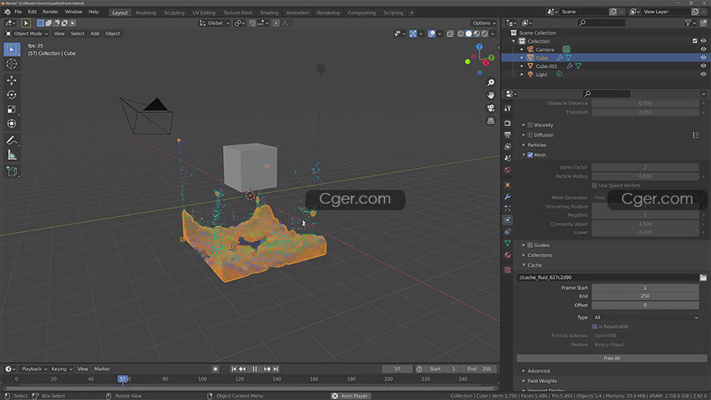Toggle the camera view icon
This screenshot has width=711, height=400.
click(x=490, y=108)
